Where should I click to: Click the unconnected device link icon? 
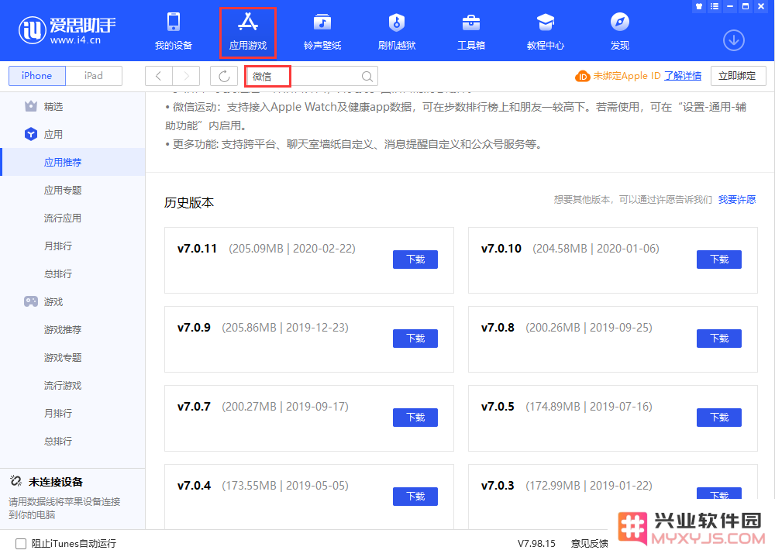pos(15,481)
